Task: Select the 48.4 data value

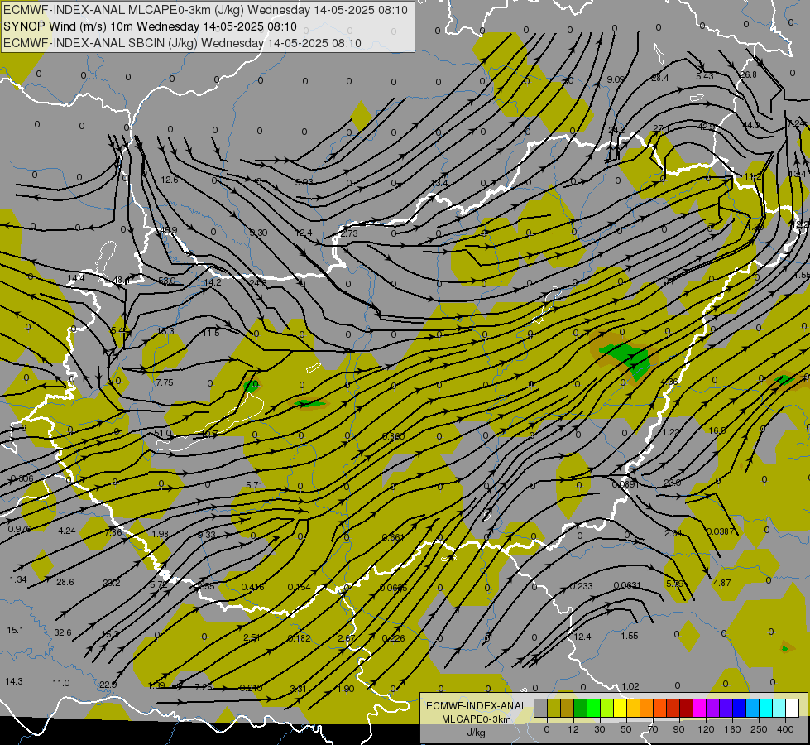Action: [x=122, y=281]
